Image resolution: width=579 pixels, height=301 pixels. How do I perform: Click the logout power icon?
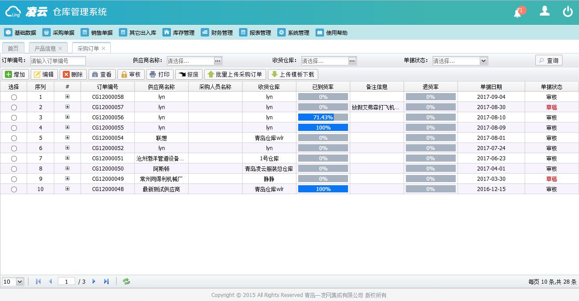point(568,10)
